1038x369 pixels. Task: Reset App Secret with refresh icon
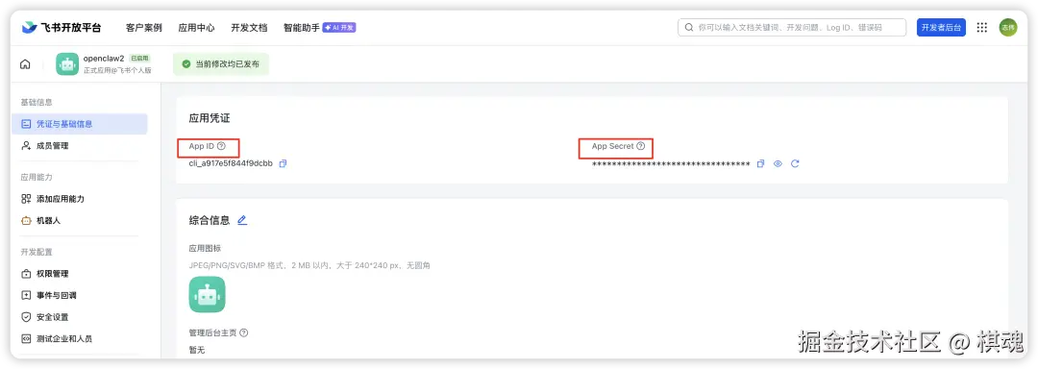pyautogui.click(x=795, y=163)
